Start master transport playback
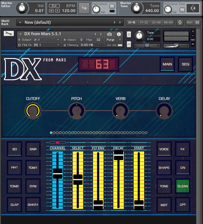This screenshot has height=224, width=203. 57,10
